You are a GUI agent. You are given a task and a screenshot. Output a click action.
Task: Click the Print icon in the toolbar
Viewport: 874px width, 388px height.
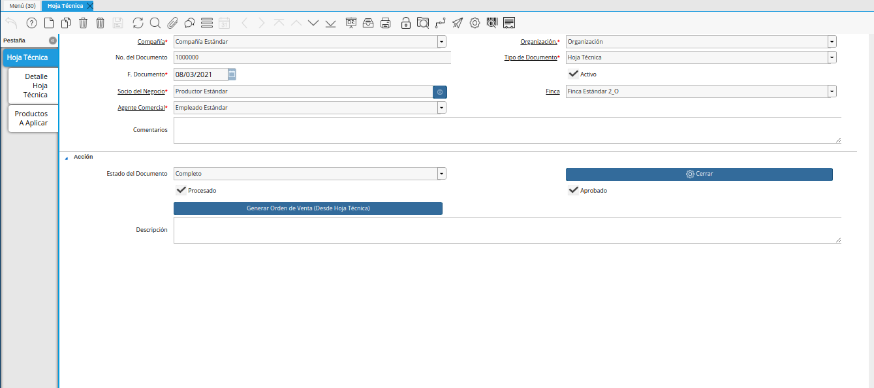386,23
